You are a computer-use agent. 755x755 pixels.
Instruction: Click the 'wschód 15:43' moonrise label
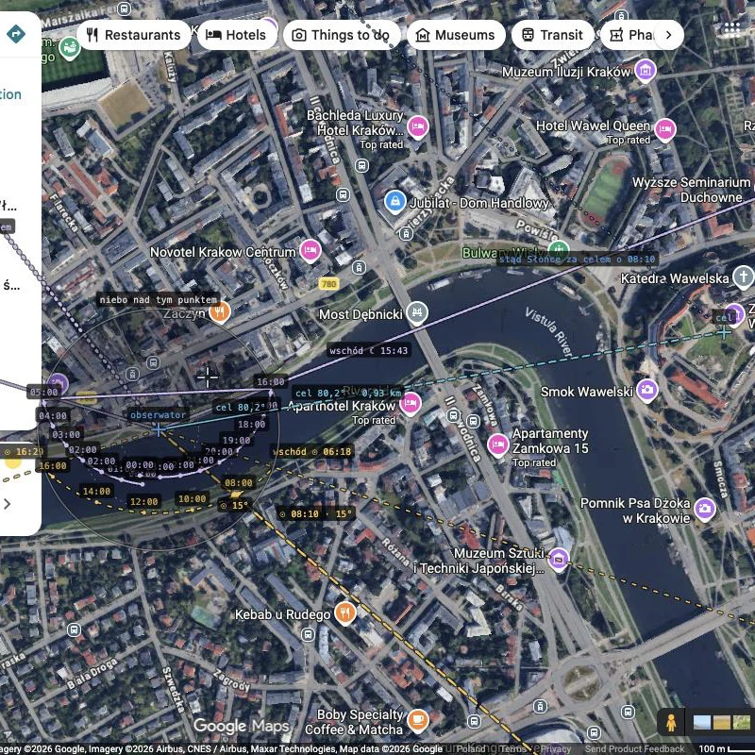[368, 350]
